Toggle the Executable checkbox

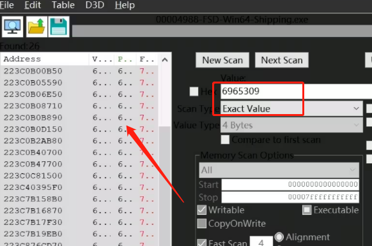(x=307, y=210)
